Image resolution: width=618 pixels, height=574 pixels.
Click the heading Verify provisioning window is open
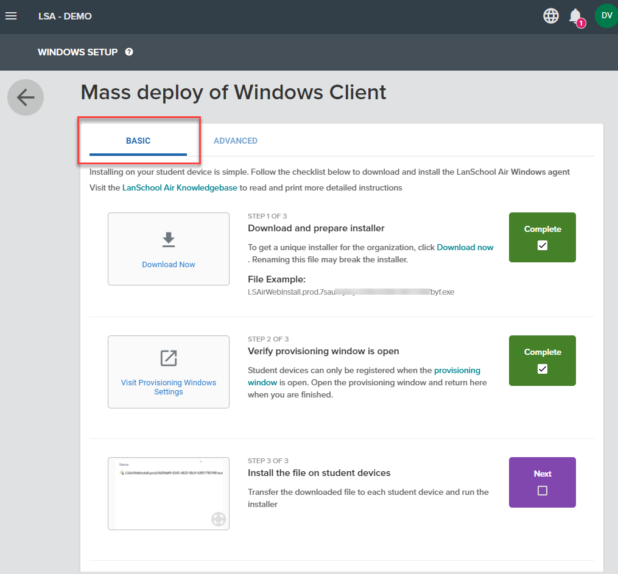tap(323, 351)
